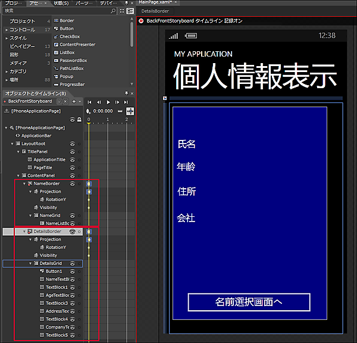Click the timeline playhead marker at 0
Viewport: 357px width, 343px height.
[x=89, y=121]
